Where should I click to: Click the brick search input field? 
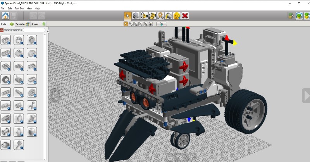34,30
